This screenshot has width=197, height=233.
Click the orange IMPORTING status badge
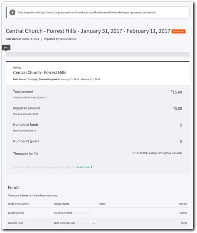pos(178,31)
